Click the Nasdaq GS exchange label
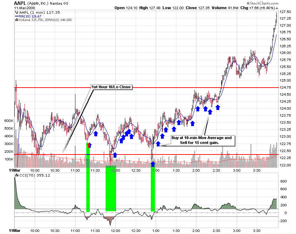This screenshot has height=234, width=296. pyautogui.click(x=59, y=4)
